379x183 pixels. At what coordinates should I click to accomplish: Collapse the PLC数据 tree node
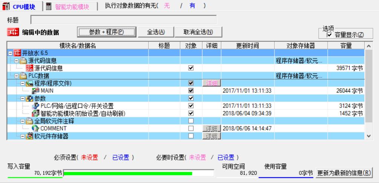point(17,76)
